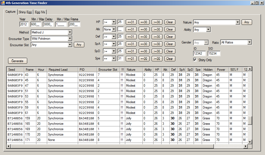265x155 pixels.
Task: Sort by the Hidden column header
Action: coord(209,70)
